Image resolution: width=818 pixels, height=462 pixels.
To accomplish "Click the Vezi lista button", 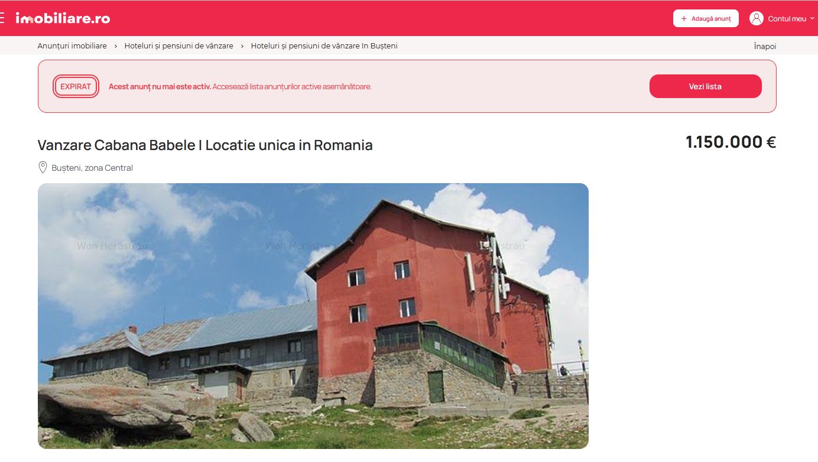I will pos(705,86).
